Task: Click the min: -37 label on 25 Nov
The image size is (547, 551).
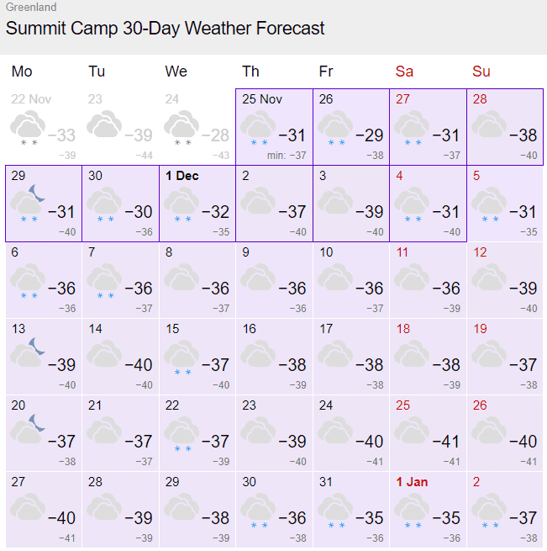Action: point(287,156)
